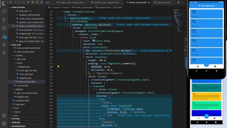Viewport: 227px width, 128px height.
Task: Click Step Out in debug toolbar
Action: coord(24,2)
